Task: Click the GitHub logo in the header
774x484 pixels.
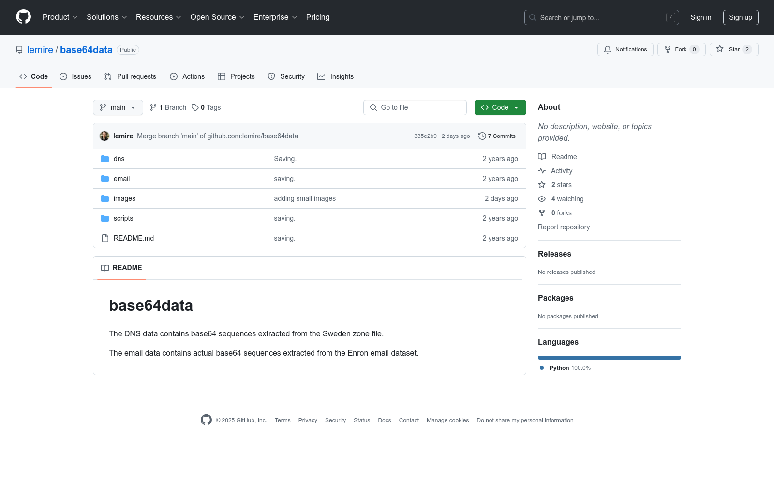Action: (x=23, y=17)
